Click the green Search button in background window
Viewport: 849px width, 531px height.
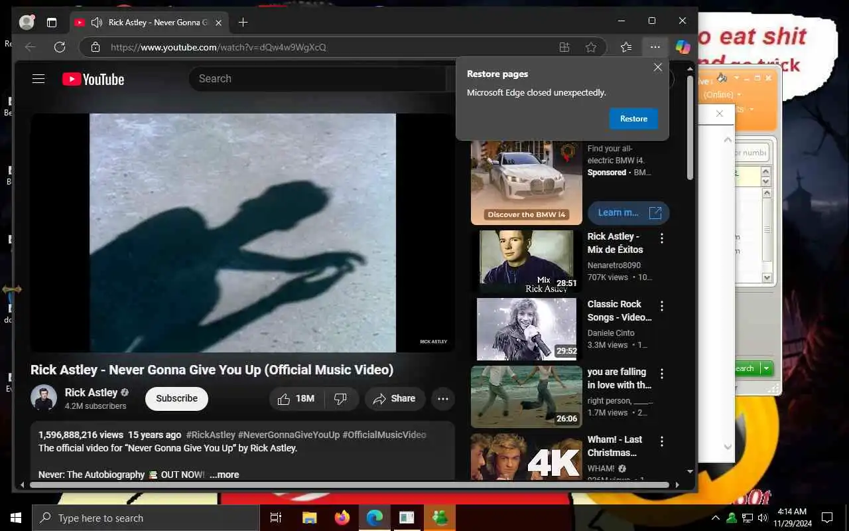pyautogui.click(x=747, y=368)
